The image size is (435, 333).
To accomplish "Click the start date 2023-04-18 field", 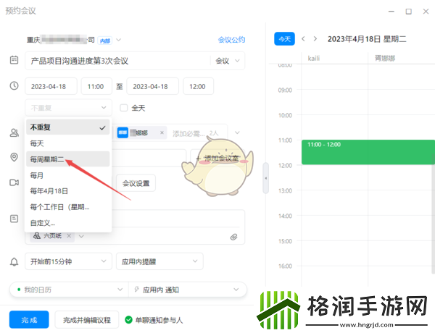I will (x=51, y=86).
